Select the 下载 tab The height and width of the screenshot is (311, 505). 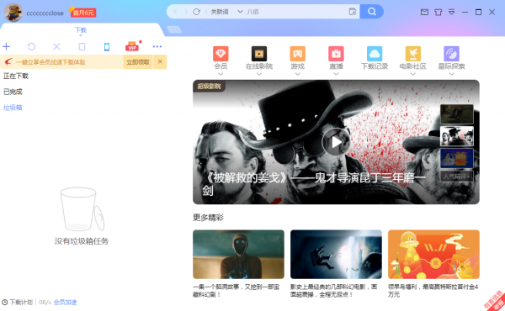[x=81, y=30]
